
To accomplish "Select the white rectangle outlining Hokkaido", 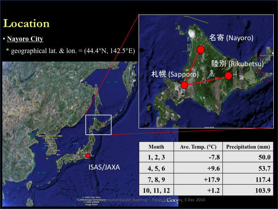I will [98, 125].
